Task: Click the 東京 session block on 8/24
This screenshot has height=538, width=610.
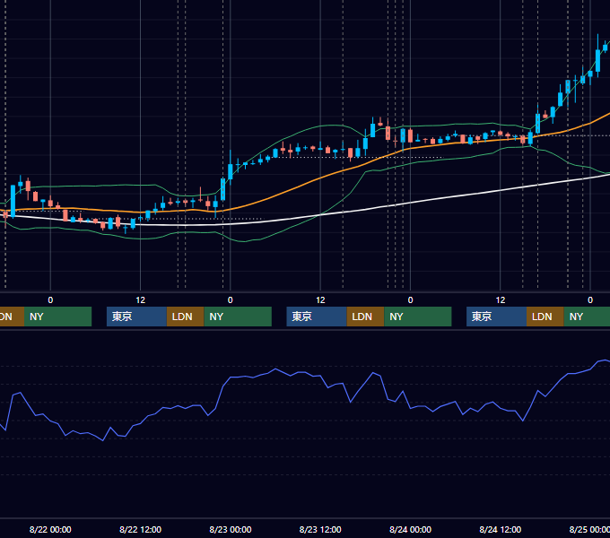Action: (496, 317)
